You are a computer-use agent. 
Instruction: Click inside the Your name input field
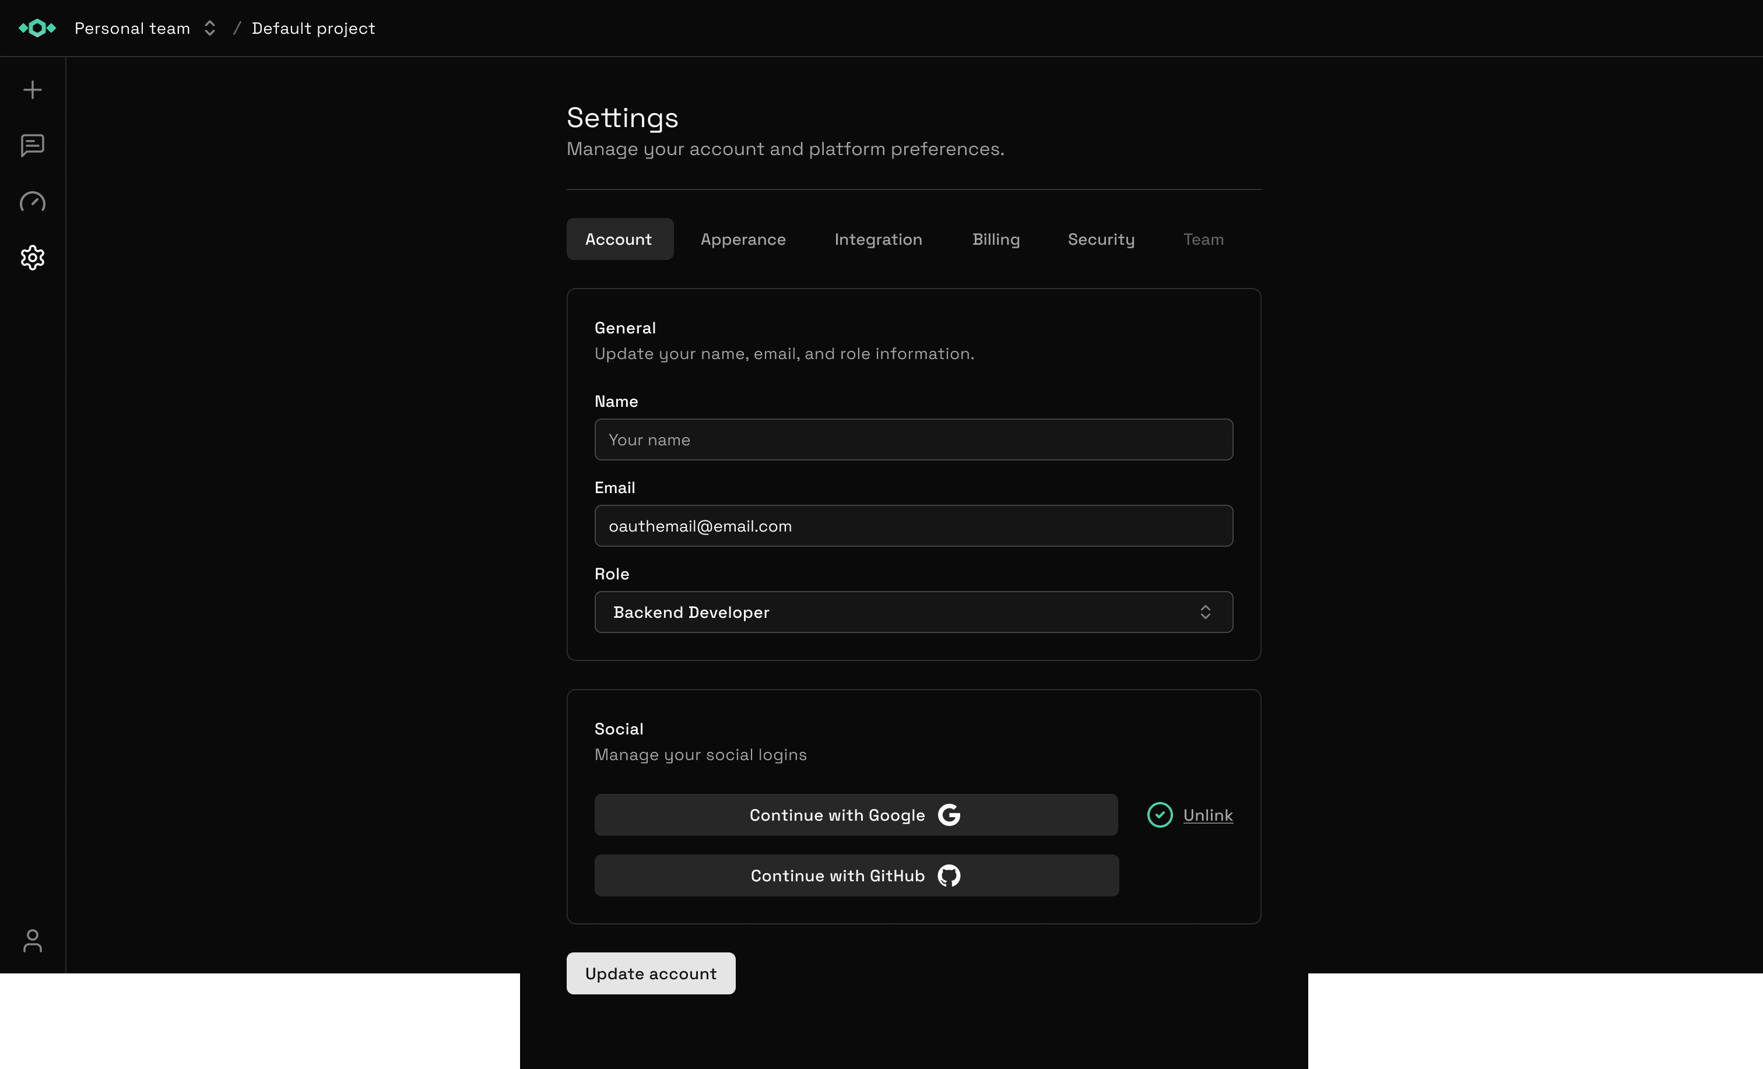click(913, 439)
